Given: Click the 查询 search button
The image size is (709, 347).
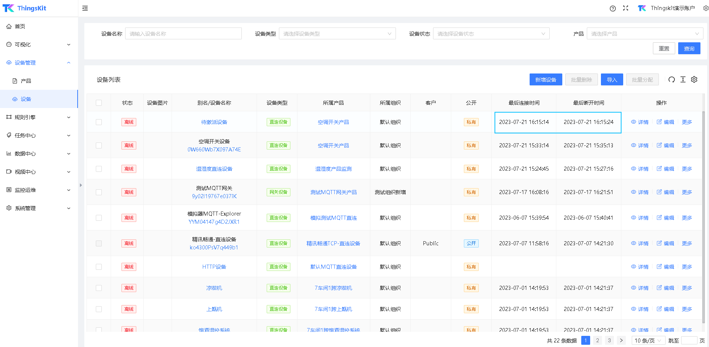Looking at the screenshot, I should tap(689, 48).
